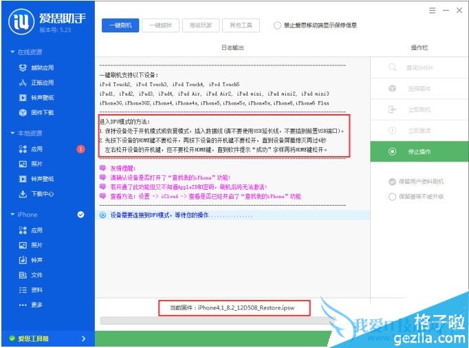Open 应用 under 本地资源
The width and height of the screenshot is (469, 348).
31,149
